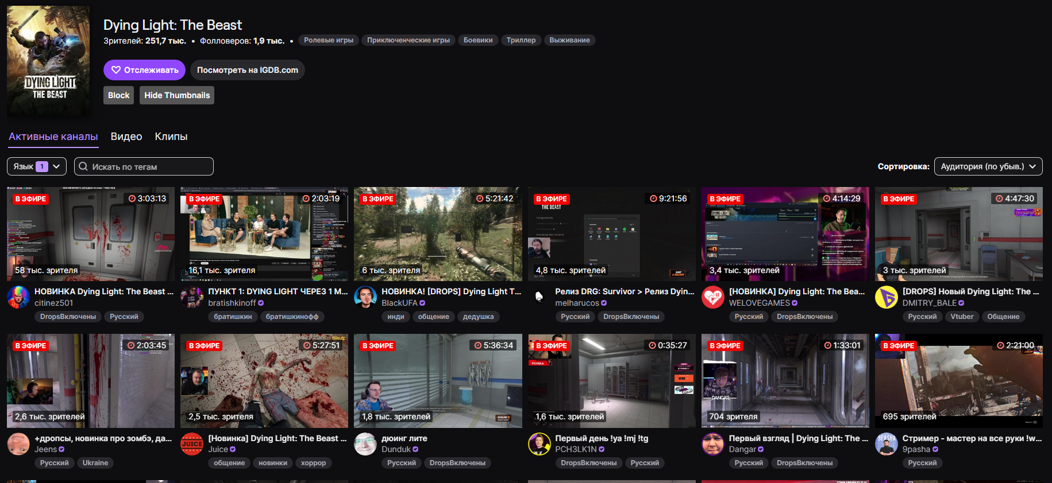
Task: Follow the game with Отслеживать button
Action: click(x=144, y=70)
